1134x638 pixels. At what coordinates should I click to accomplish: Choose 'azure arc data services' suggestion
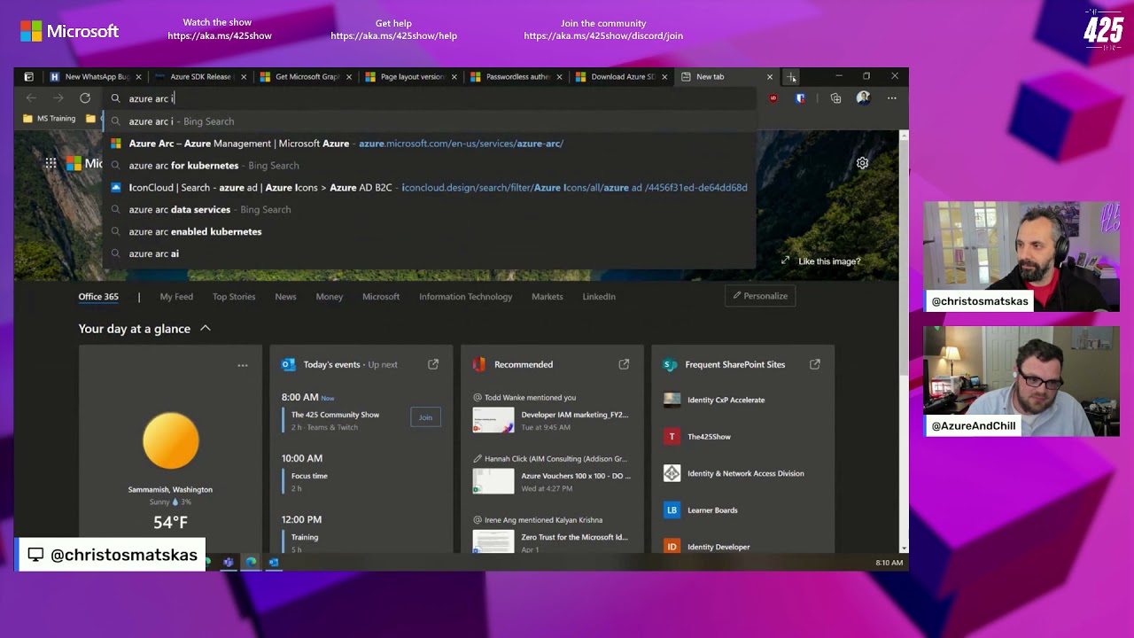[x=430, y=210]
